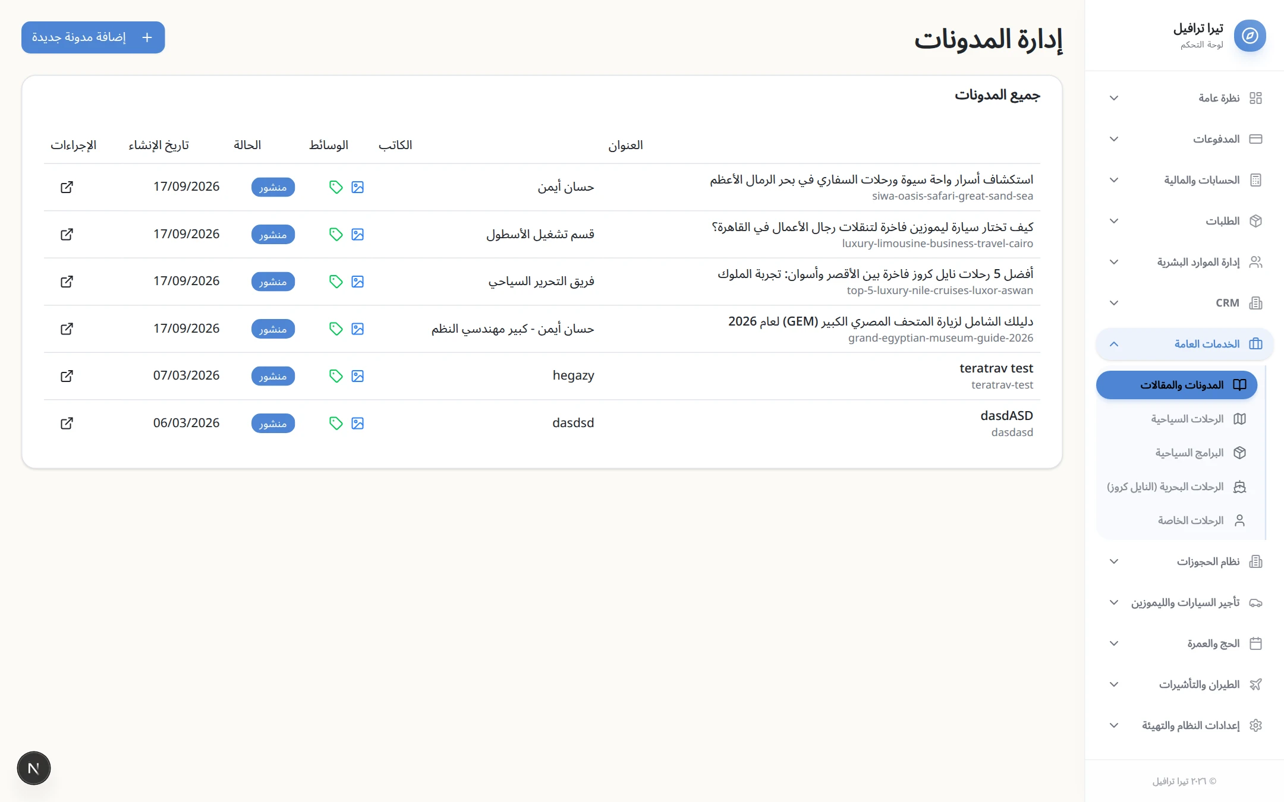Click image media icon in luxury-limousine row

357,234
